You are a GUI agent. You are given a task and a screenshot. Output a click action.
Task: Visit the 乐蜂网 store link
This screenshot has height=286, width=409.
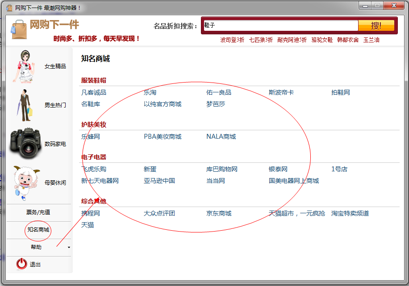91,137
